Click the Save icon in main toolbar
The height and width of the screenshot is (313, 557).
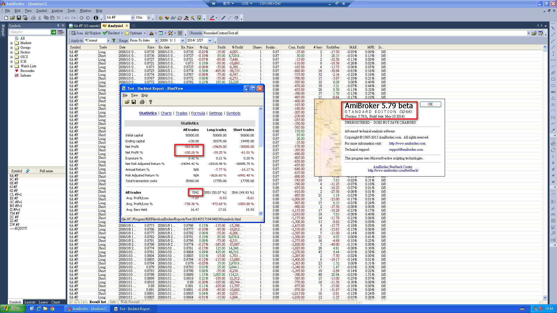click(19, 18)
